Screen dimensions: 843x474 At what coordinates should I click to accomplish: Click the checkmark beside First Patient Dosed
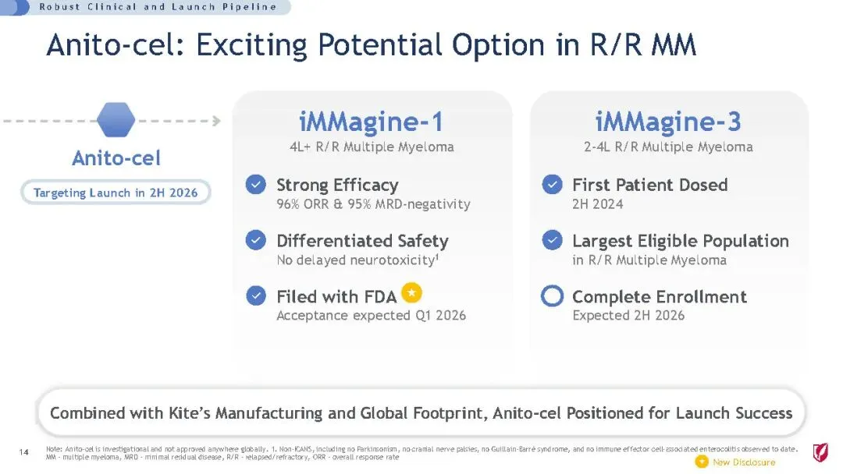(x=552, y=184)
